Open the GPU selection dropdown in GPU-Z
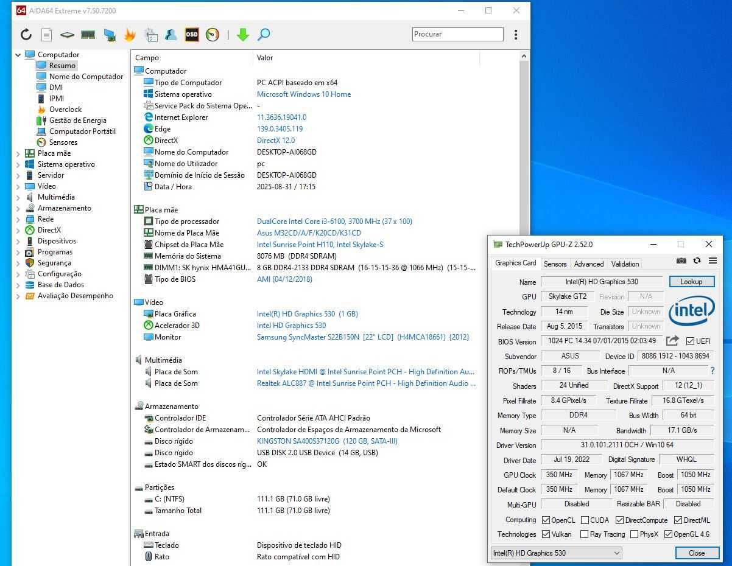This screenshot has width=732, height=566. [x=557, y=553]
